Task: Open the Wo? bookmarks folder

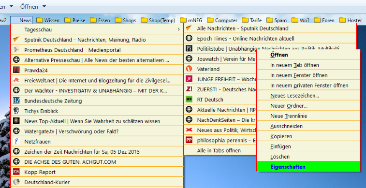Action: [300, 20]
